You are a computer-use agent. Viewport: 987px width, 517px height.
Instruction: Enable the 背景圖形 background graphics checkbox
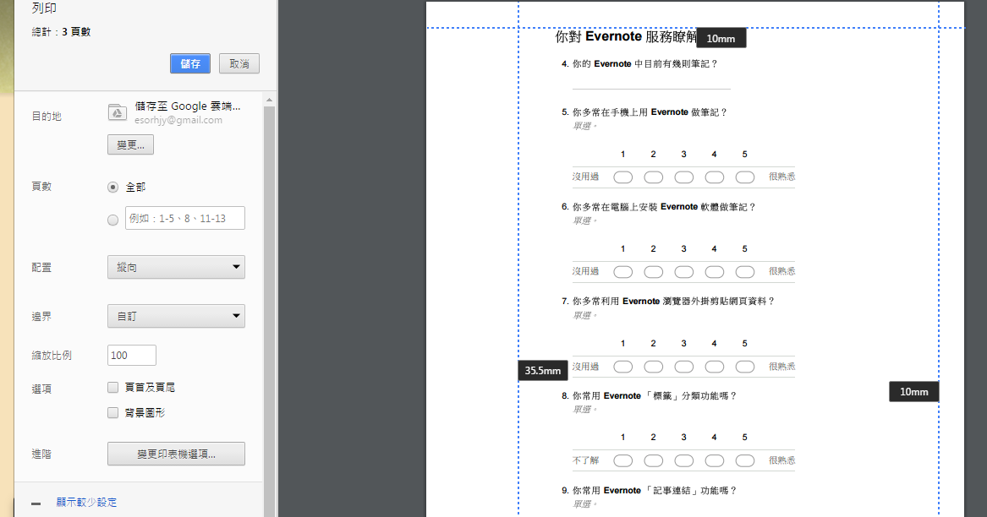coord(112,412)
